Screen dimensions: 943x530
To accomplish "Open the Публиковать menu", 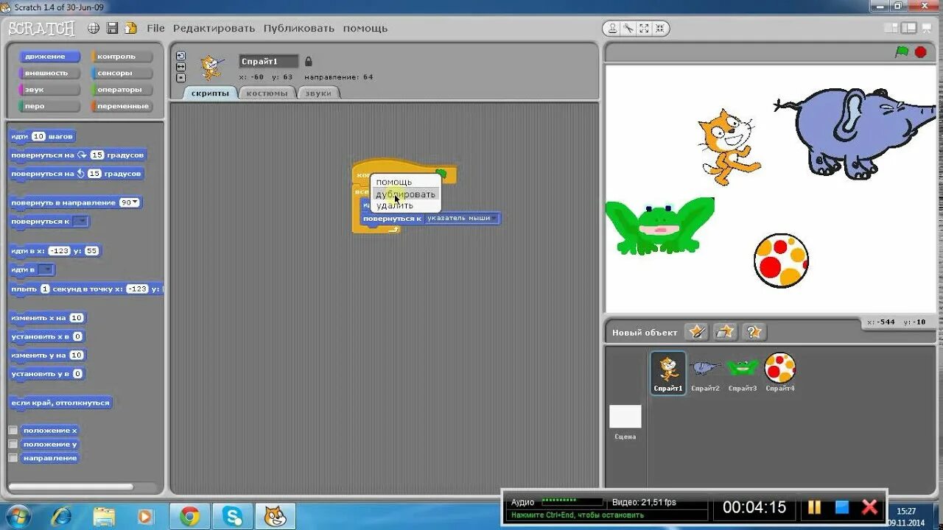I will [x=298, y=28].
